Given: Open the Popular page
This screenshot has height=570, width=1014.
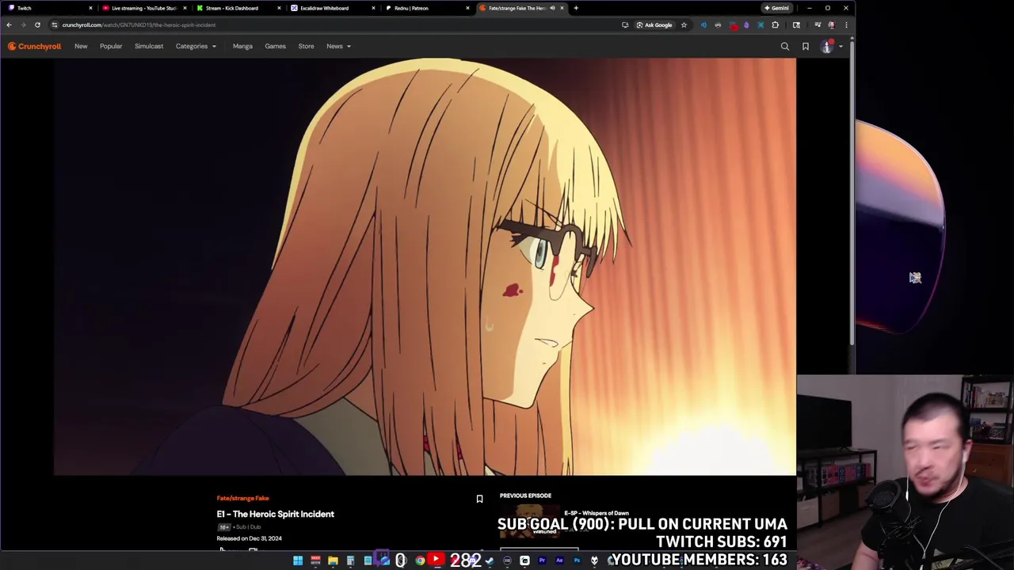Looking at the screenshot, I should [111, 46].
